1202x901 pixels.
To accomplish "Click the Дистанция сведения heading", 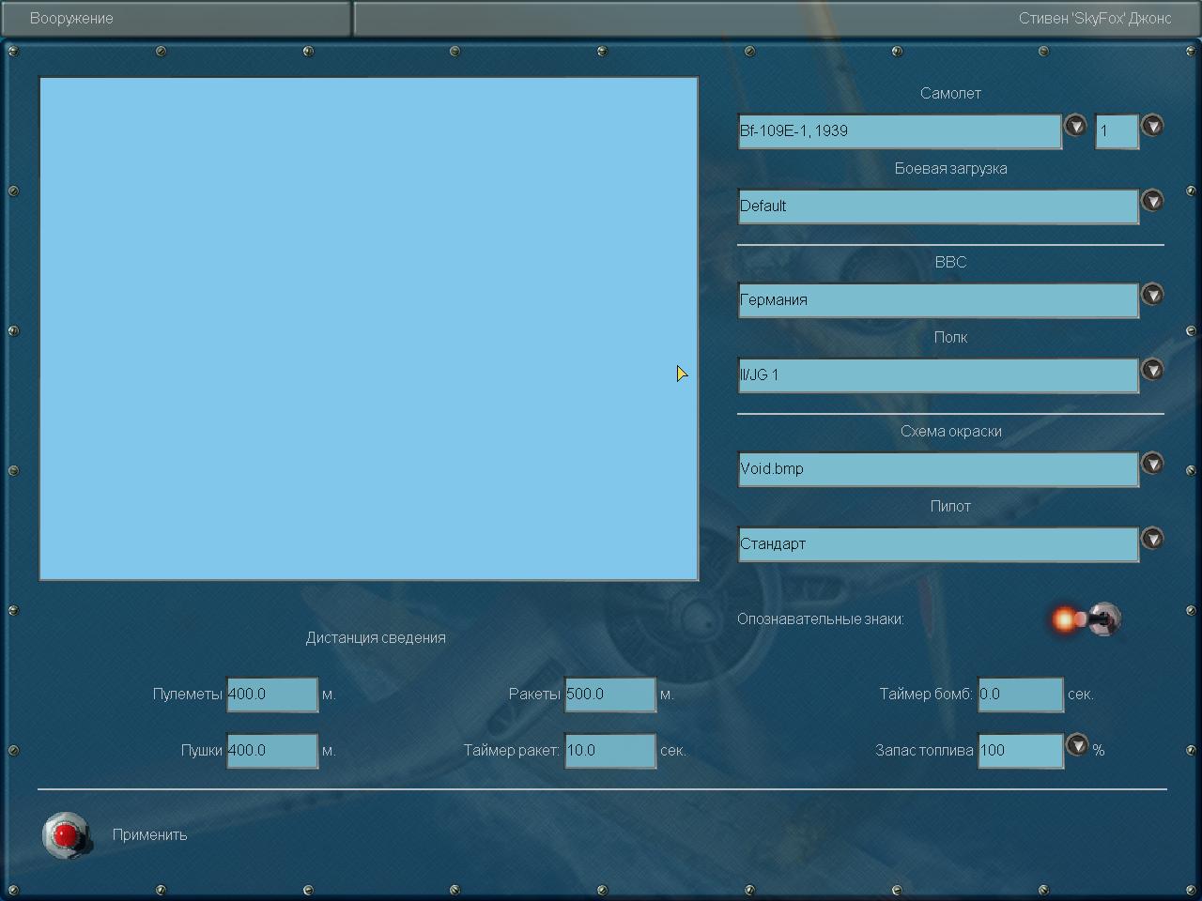I will (376, 637).
